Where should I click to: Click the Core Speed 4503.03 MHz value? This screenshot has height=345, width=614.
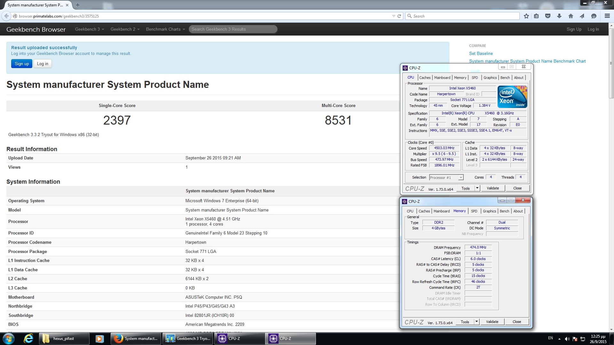[x=444, y=148]
